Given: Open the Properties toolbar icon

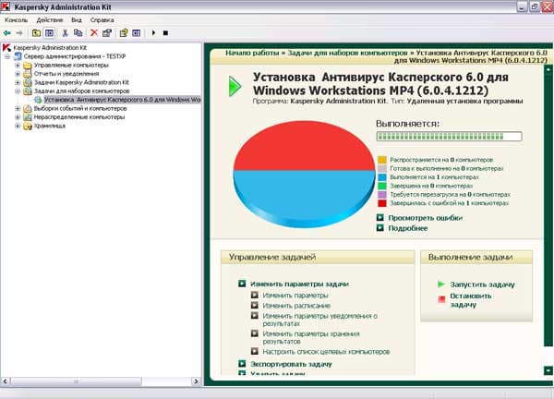Looking at the screenshot, I should point(107,33).
